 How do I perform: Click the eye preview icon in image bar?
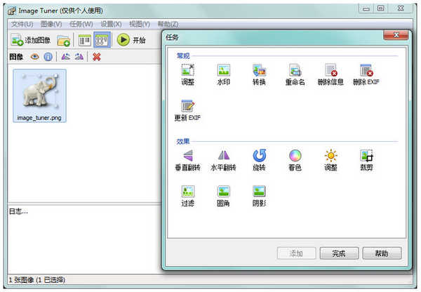[34, 57]
